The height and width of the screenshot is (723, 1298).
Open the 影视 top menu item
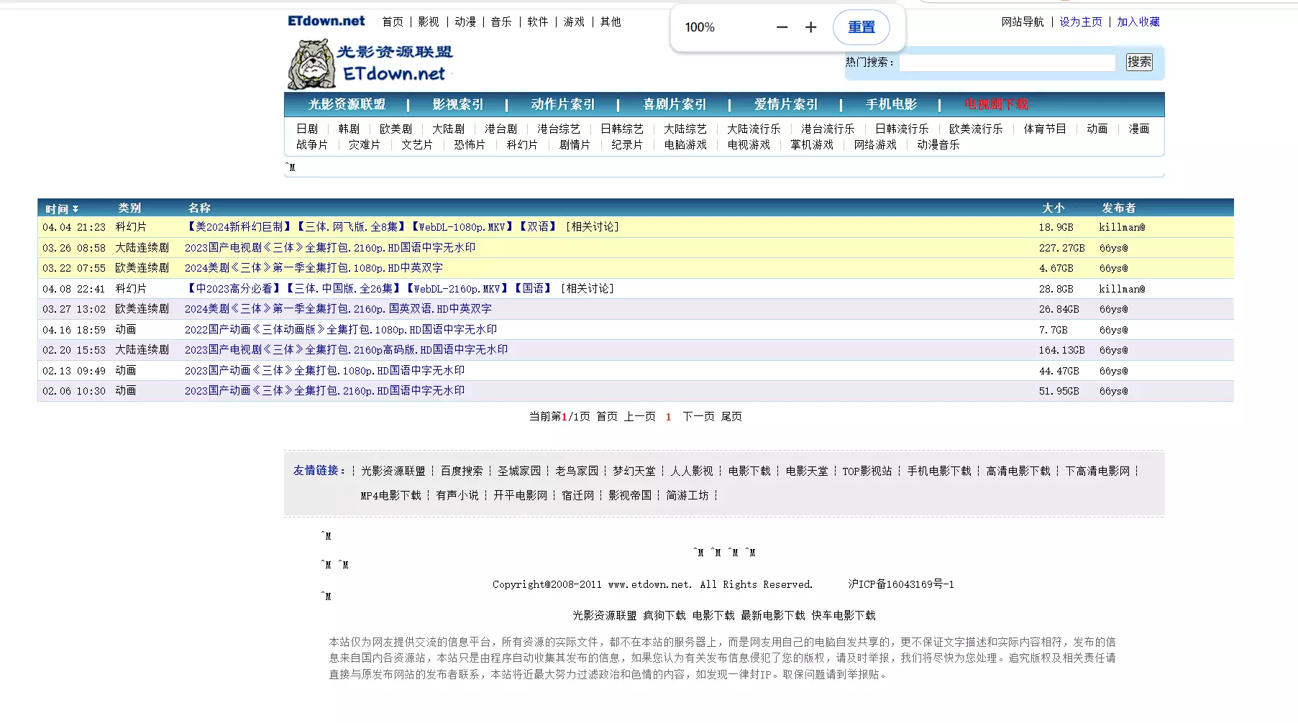pyautogui.click(x=429, y=22)
